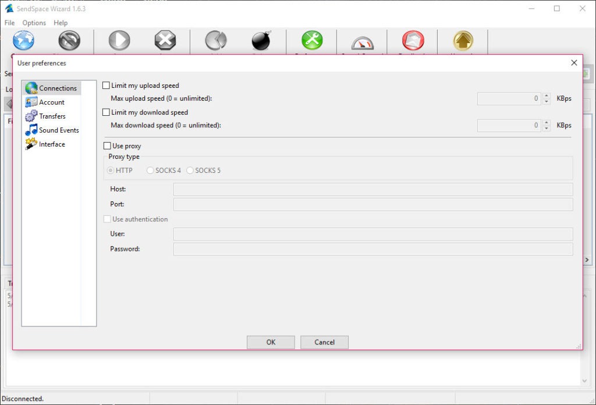Click into the proxy User field
The height and width of the screenshot is (405, 596).
tap(373, 234)
